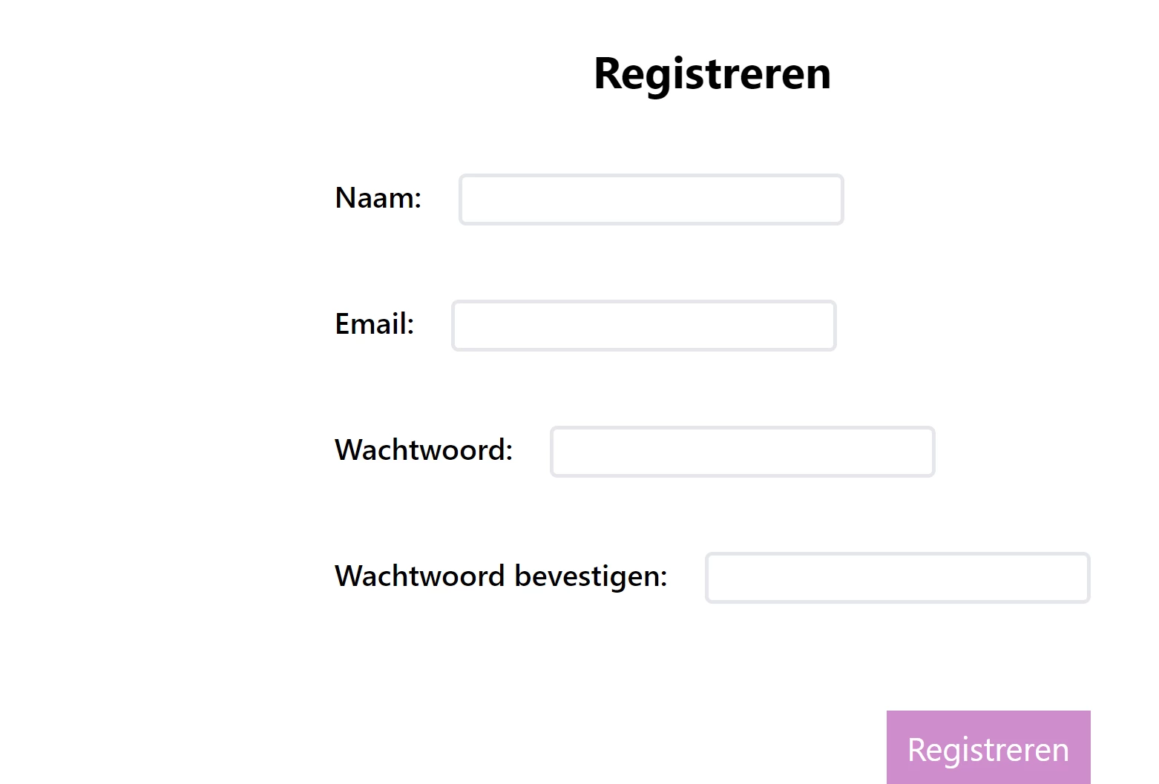Click the Naam label
Screen dimensions: 1159x784
tap(378, 198)
